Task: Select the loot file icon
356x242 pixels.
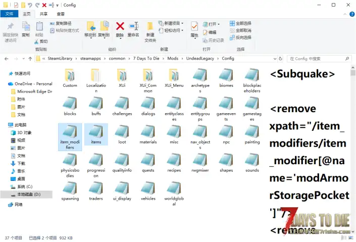Action: [122, 131]
